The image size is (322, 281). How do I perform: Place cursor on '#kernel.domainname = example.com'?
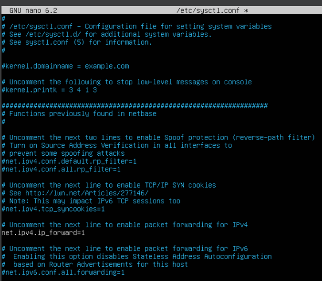click(x=65, y=66)
